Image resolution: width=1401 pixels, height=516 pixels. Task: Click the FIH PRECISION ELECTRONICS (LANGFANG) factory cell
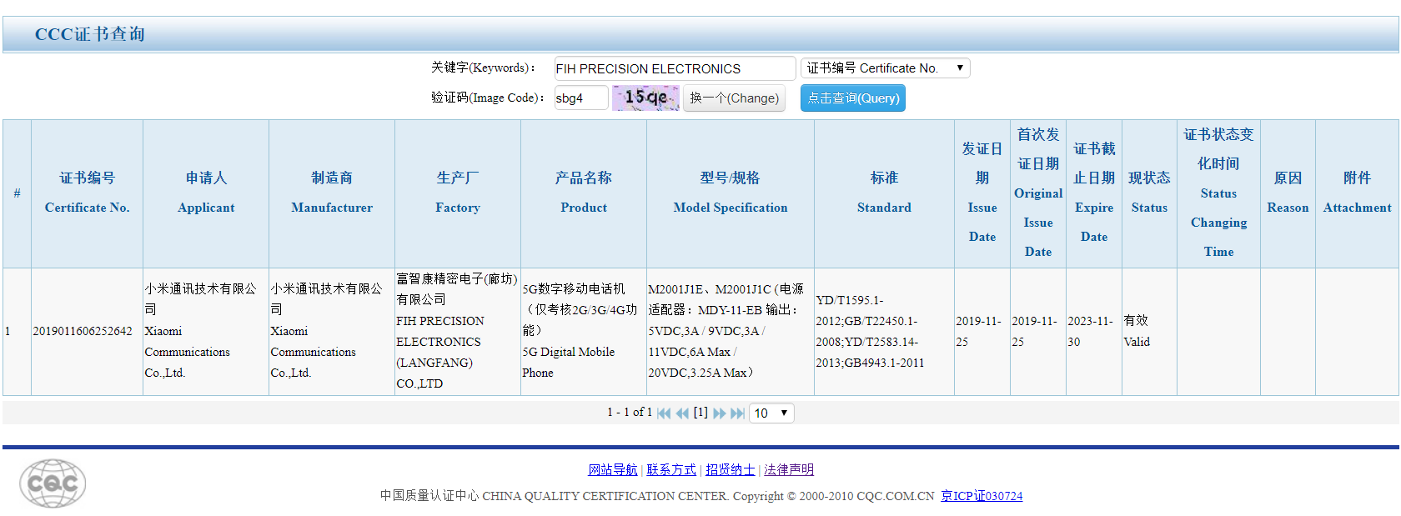(x=458, y=332)
